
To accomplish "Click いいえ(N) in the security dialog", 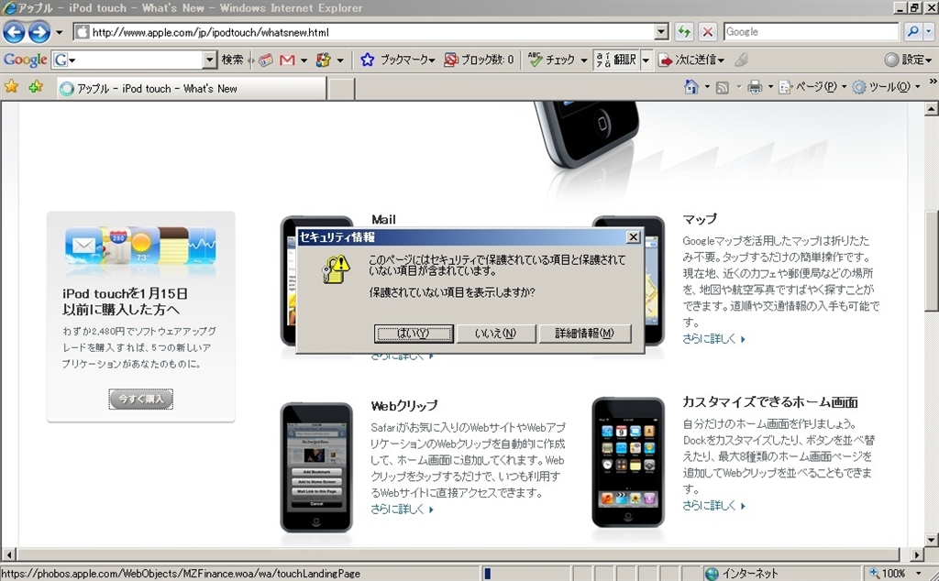I will click(x=496, y=334).
